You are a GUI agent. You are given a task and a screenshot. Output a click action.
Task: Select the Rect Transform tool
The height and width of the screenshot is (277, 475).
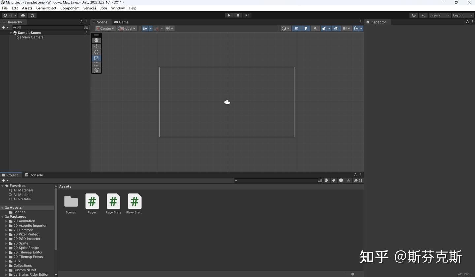click(x=96, y=64)
